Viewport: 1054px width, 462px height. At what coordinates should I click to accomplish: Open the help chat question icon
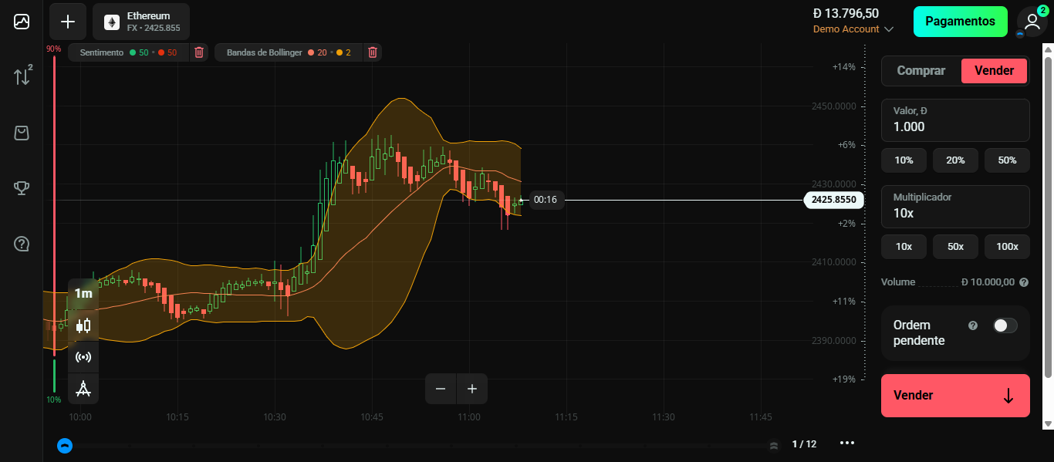[x=22, y=244]
